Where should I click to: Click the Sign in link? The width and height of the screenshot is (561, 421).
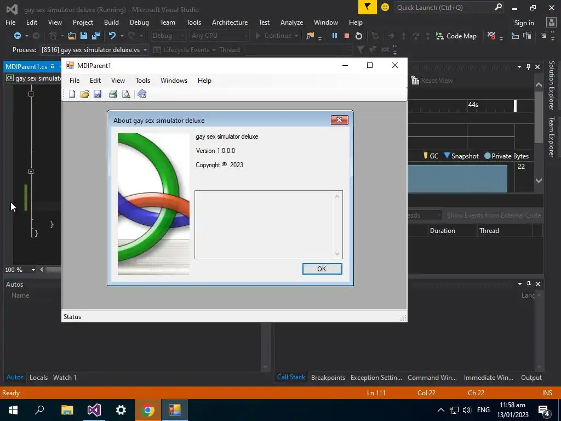(x=524, y=23)
